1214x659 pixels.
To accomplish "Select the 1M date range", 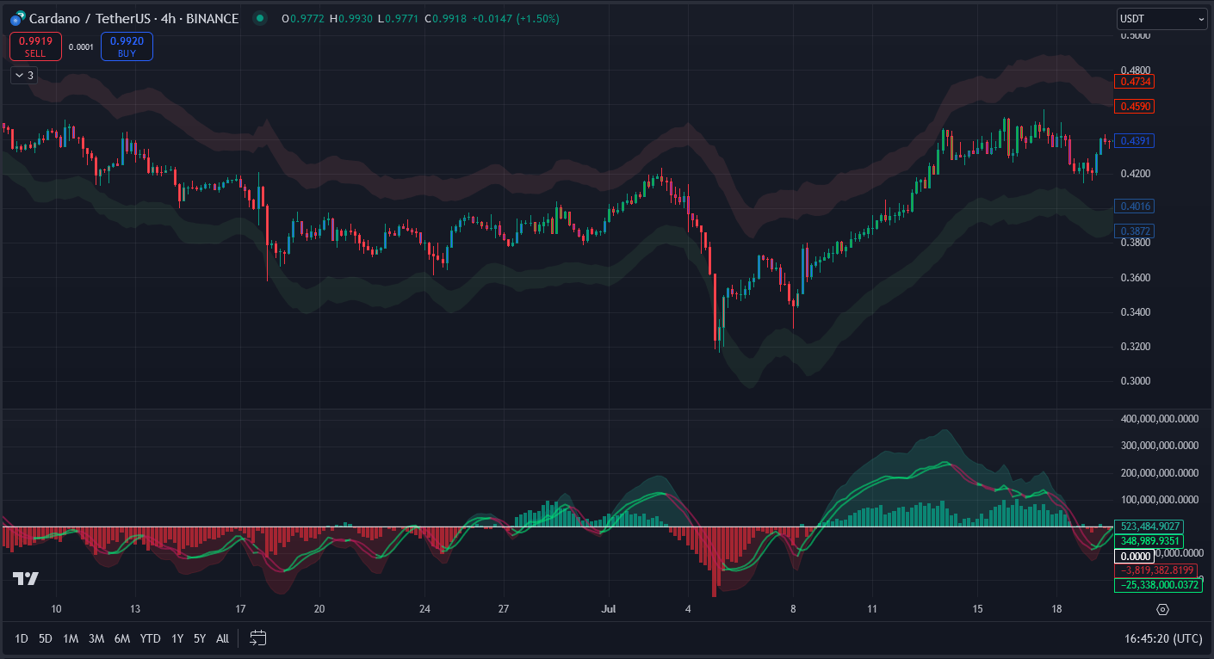I will (x=71, y=638).
